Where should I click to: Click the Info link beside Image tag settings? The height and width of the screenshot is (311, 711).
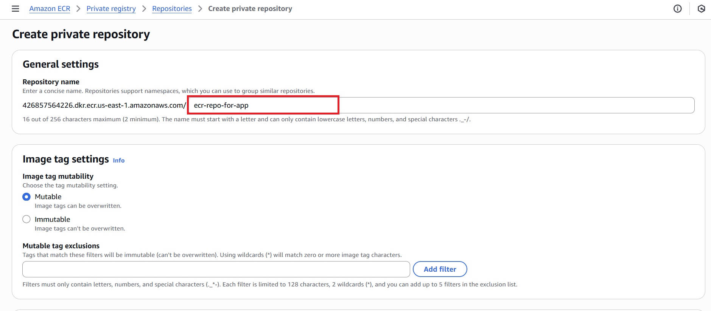point(119,160)
